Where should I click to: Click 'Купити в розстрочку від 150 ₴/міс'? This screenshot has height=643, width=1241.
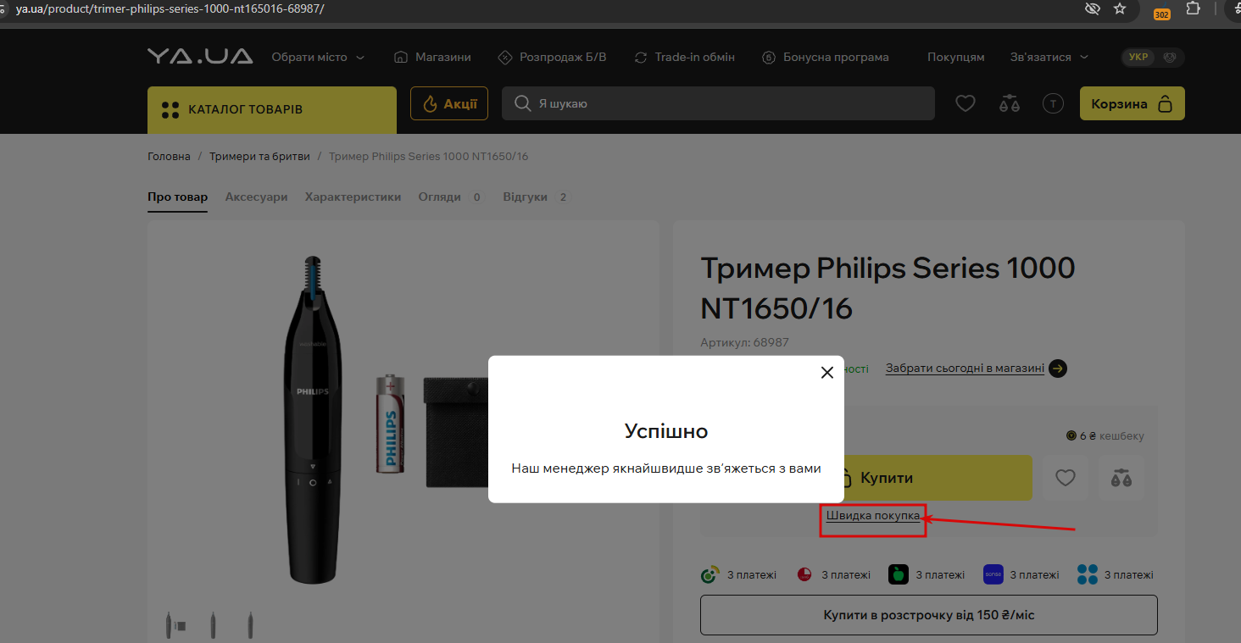[x=929, y=615]
